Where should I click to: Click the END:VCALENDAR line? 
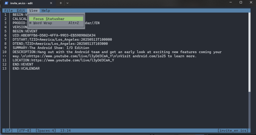(x=26, y=69)
